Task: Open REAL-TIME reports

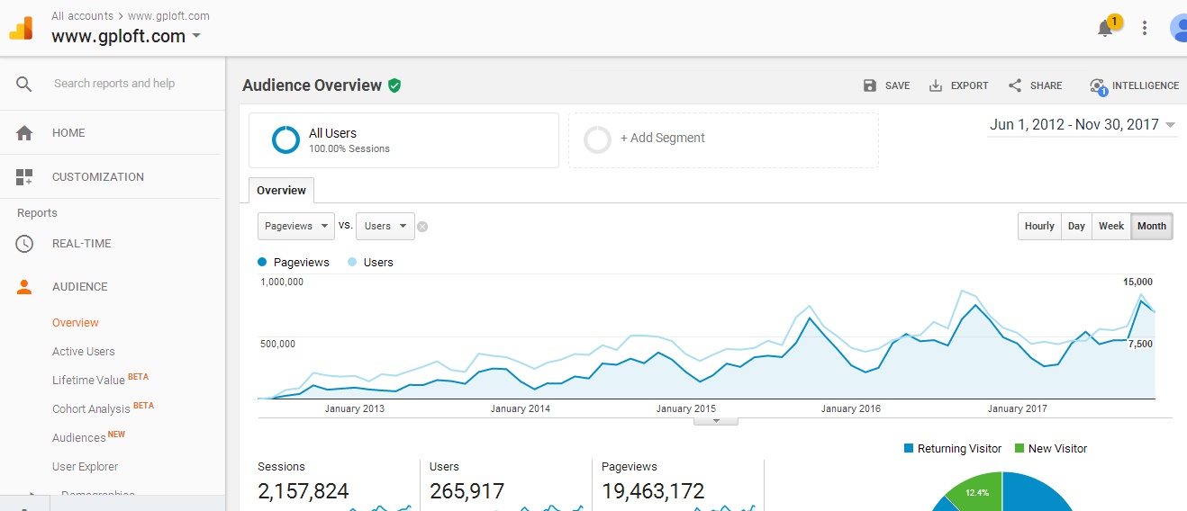Action: pyautogui.click(x=82, y=244)
